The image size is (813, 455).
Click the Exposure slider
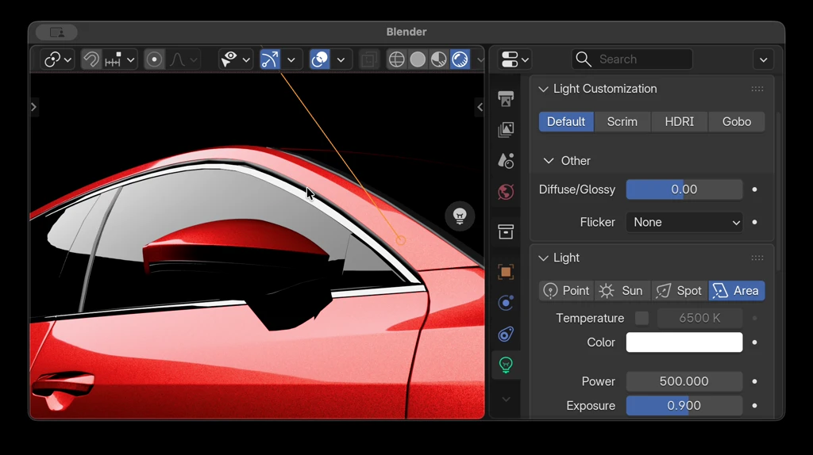click(x=684, y=406)
